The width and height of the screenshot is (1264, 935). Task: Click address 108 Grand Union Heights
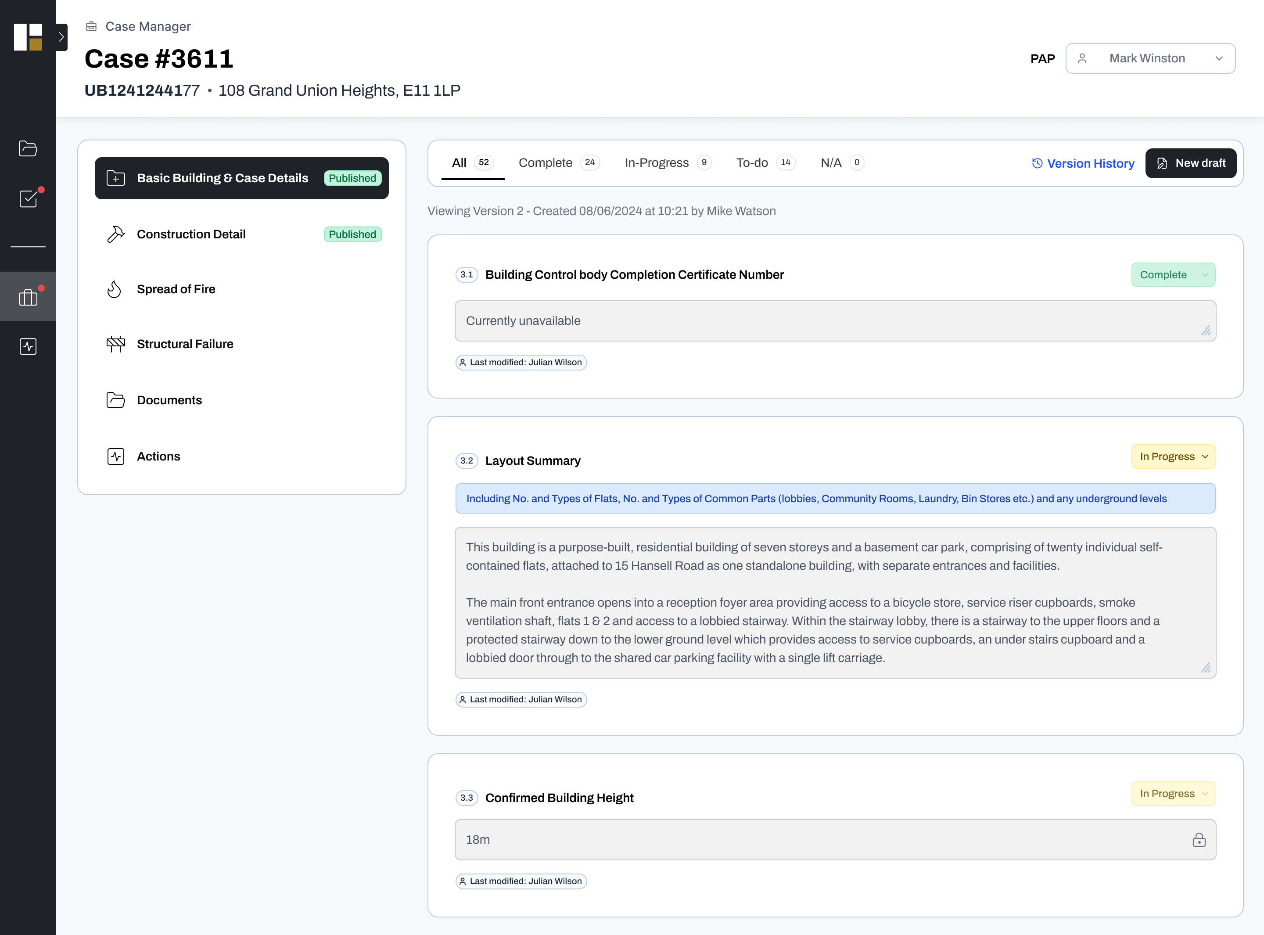point(340,90)
